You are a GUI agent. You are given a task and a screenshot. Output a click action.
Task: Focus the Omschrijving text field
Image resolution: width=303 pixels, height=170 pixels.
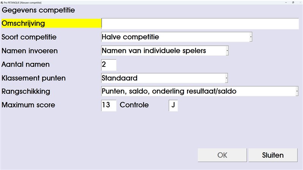pyautogui.click(x=200, y=23)
